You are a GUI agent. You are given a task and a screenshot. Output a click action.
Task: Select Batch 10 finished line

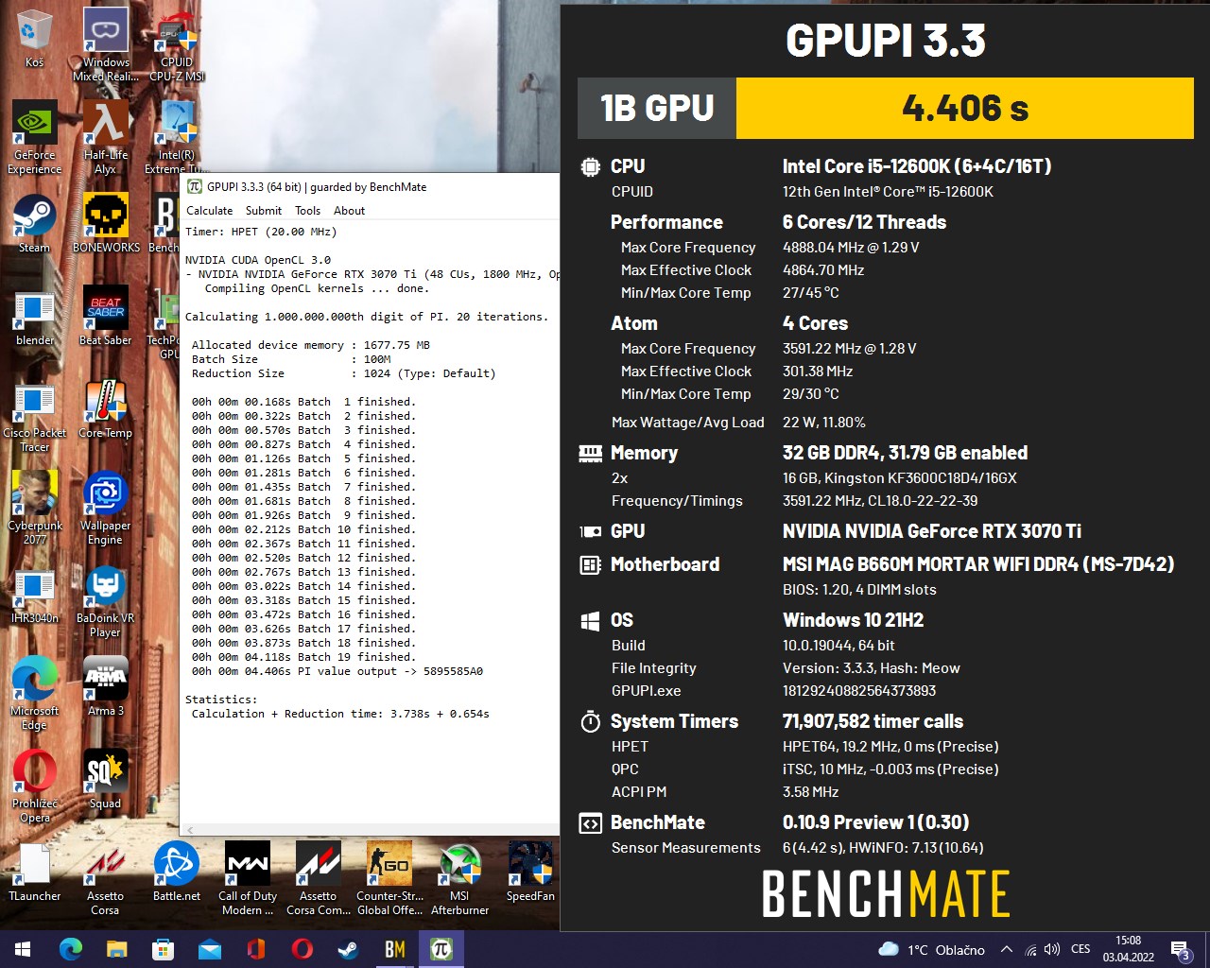point(303,529)
